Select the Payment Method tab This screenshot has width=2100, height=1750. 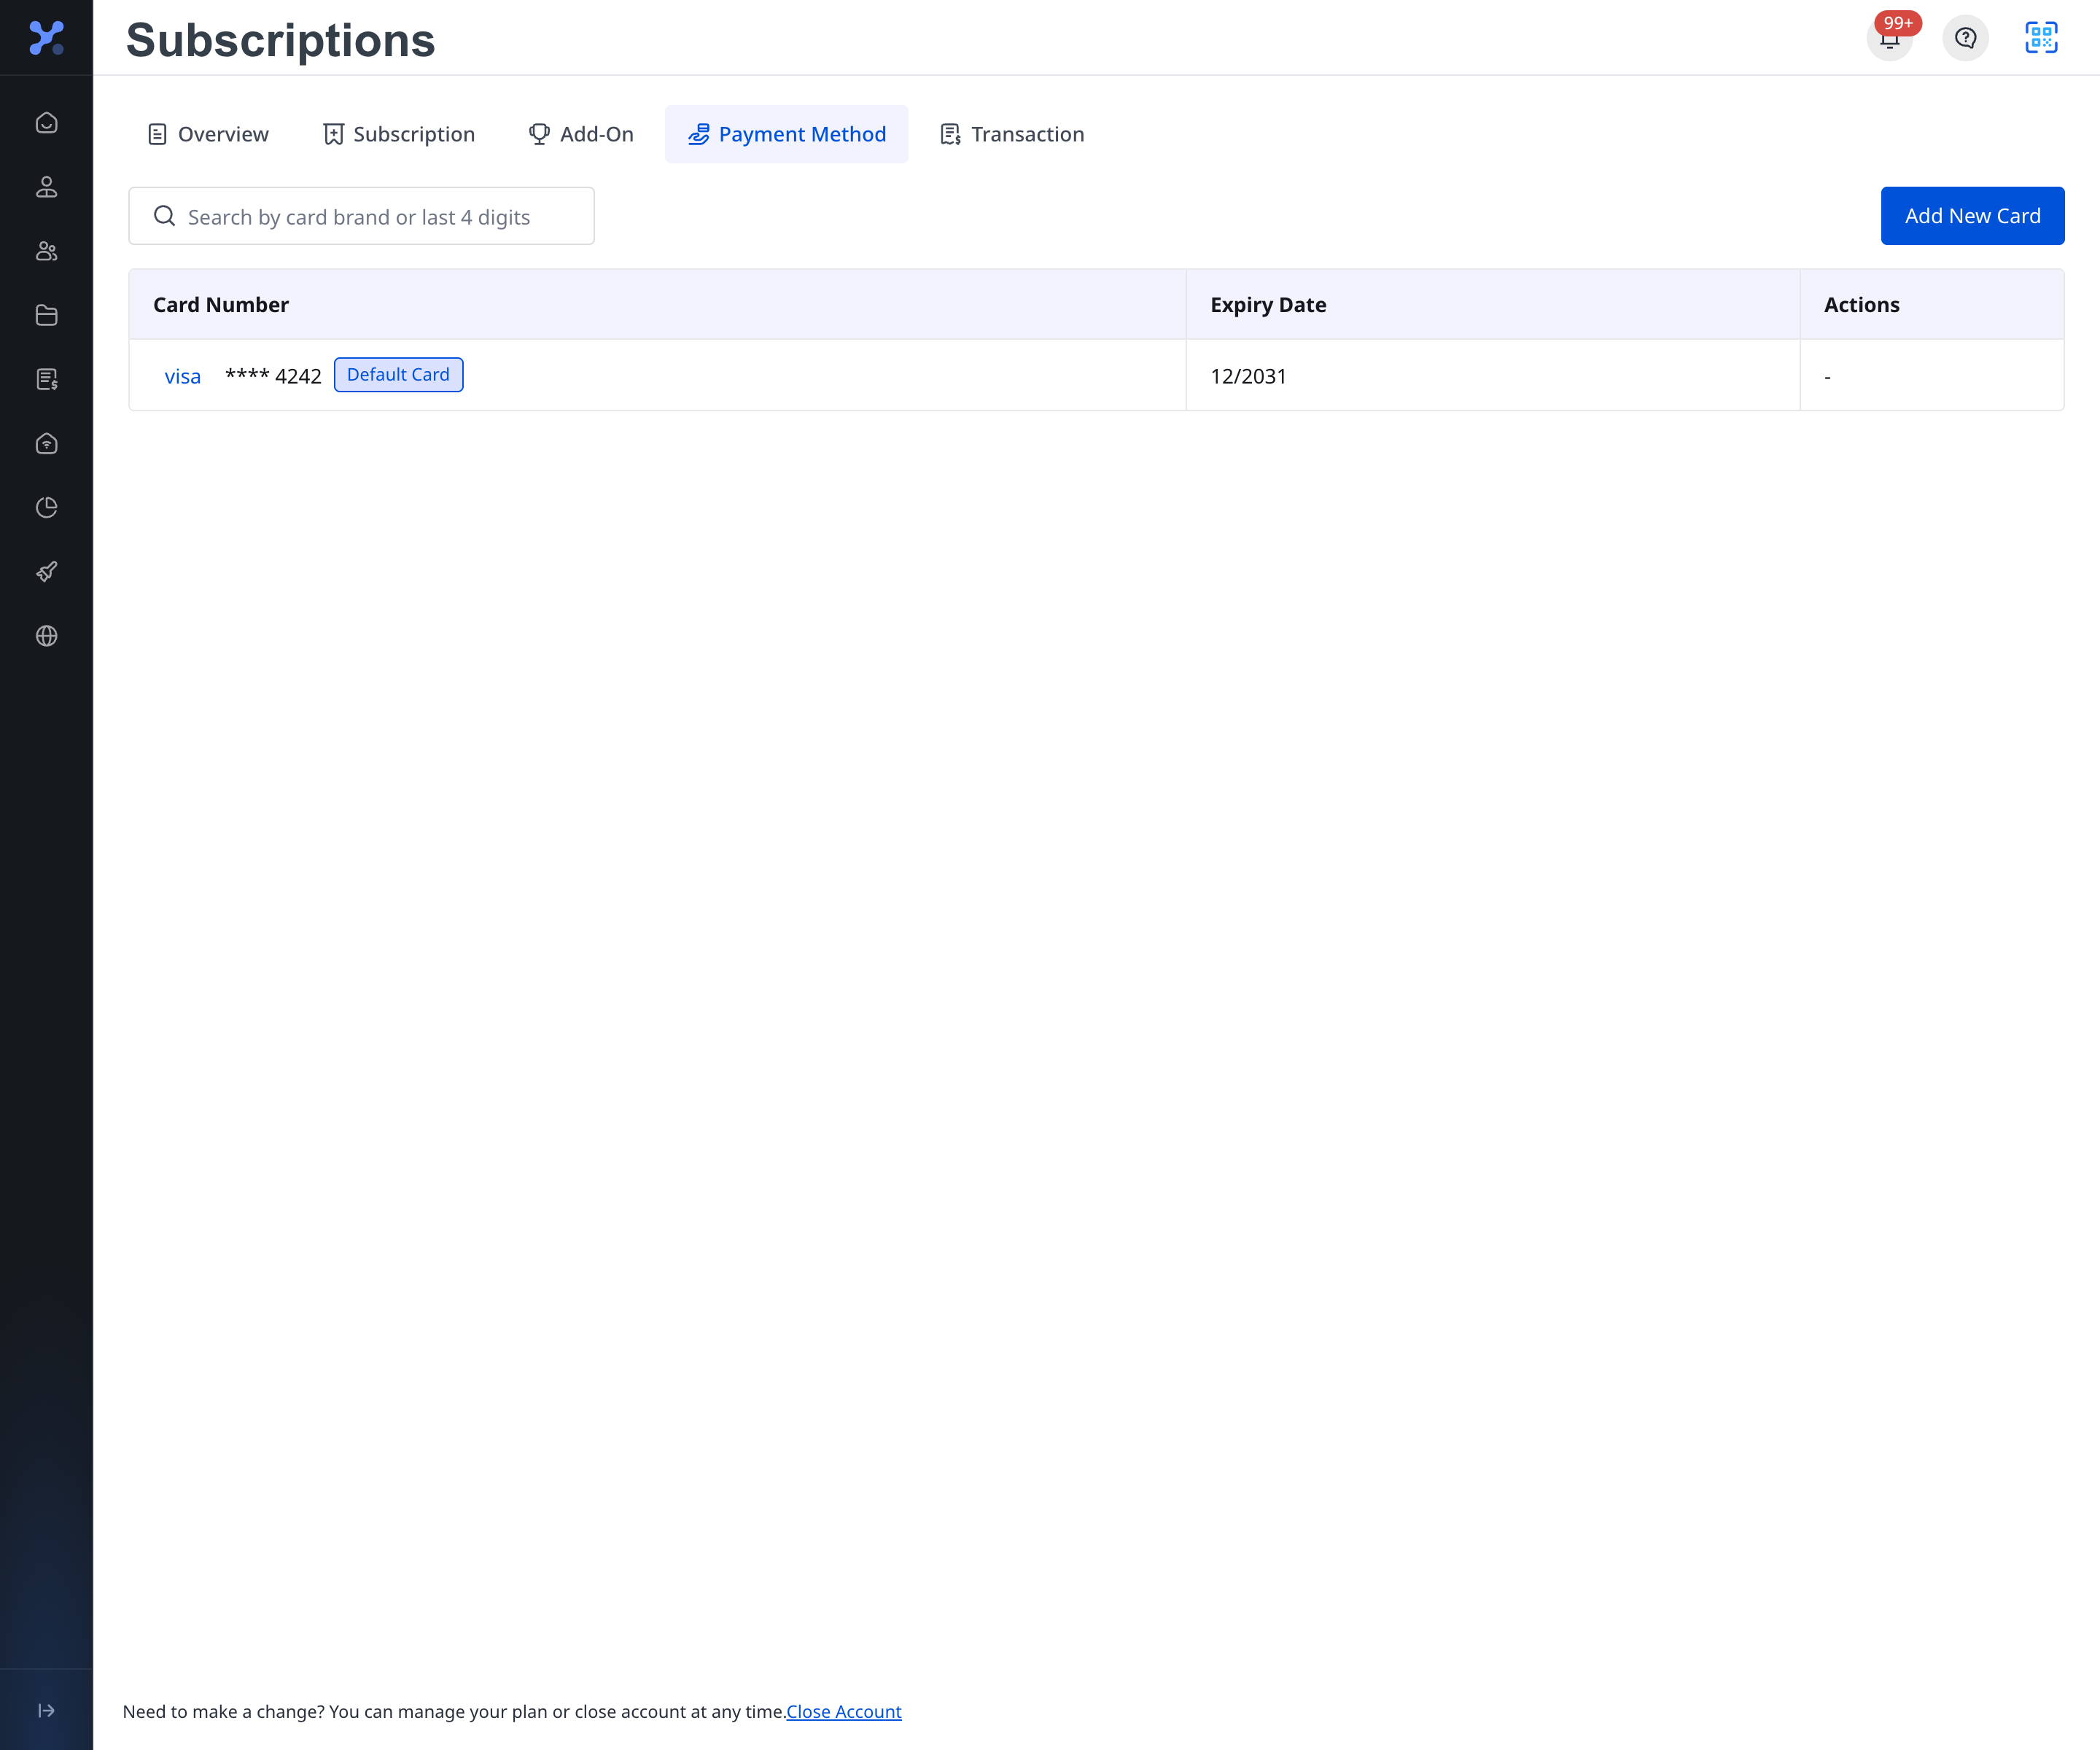pyautogui.click(x=787, y=134)
